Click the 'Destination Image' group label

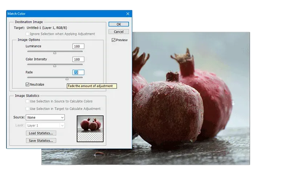29,22
